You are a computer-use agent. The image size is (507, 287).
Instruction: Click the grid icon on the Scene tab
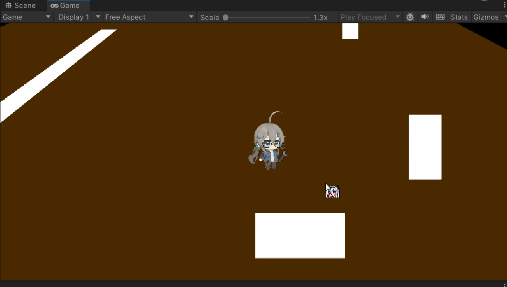click(x=8, y=6)
